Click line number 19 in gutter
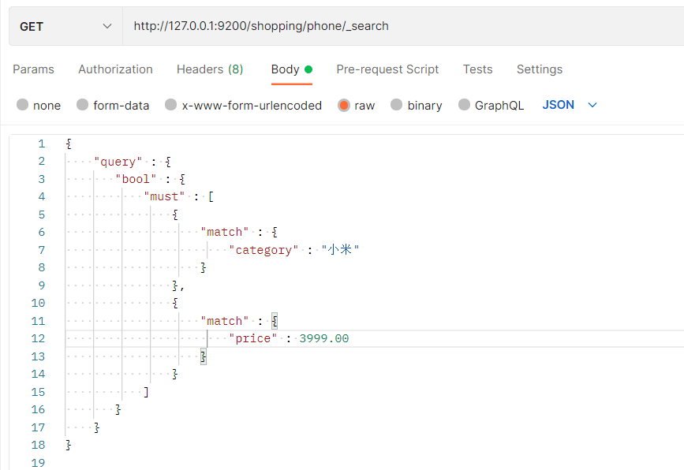Screen dimensions: 684x470 (x=38, y=463)
